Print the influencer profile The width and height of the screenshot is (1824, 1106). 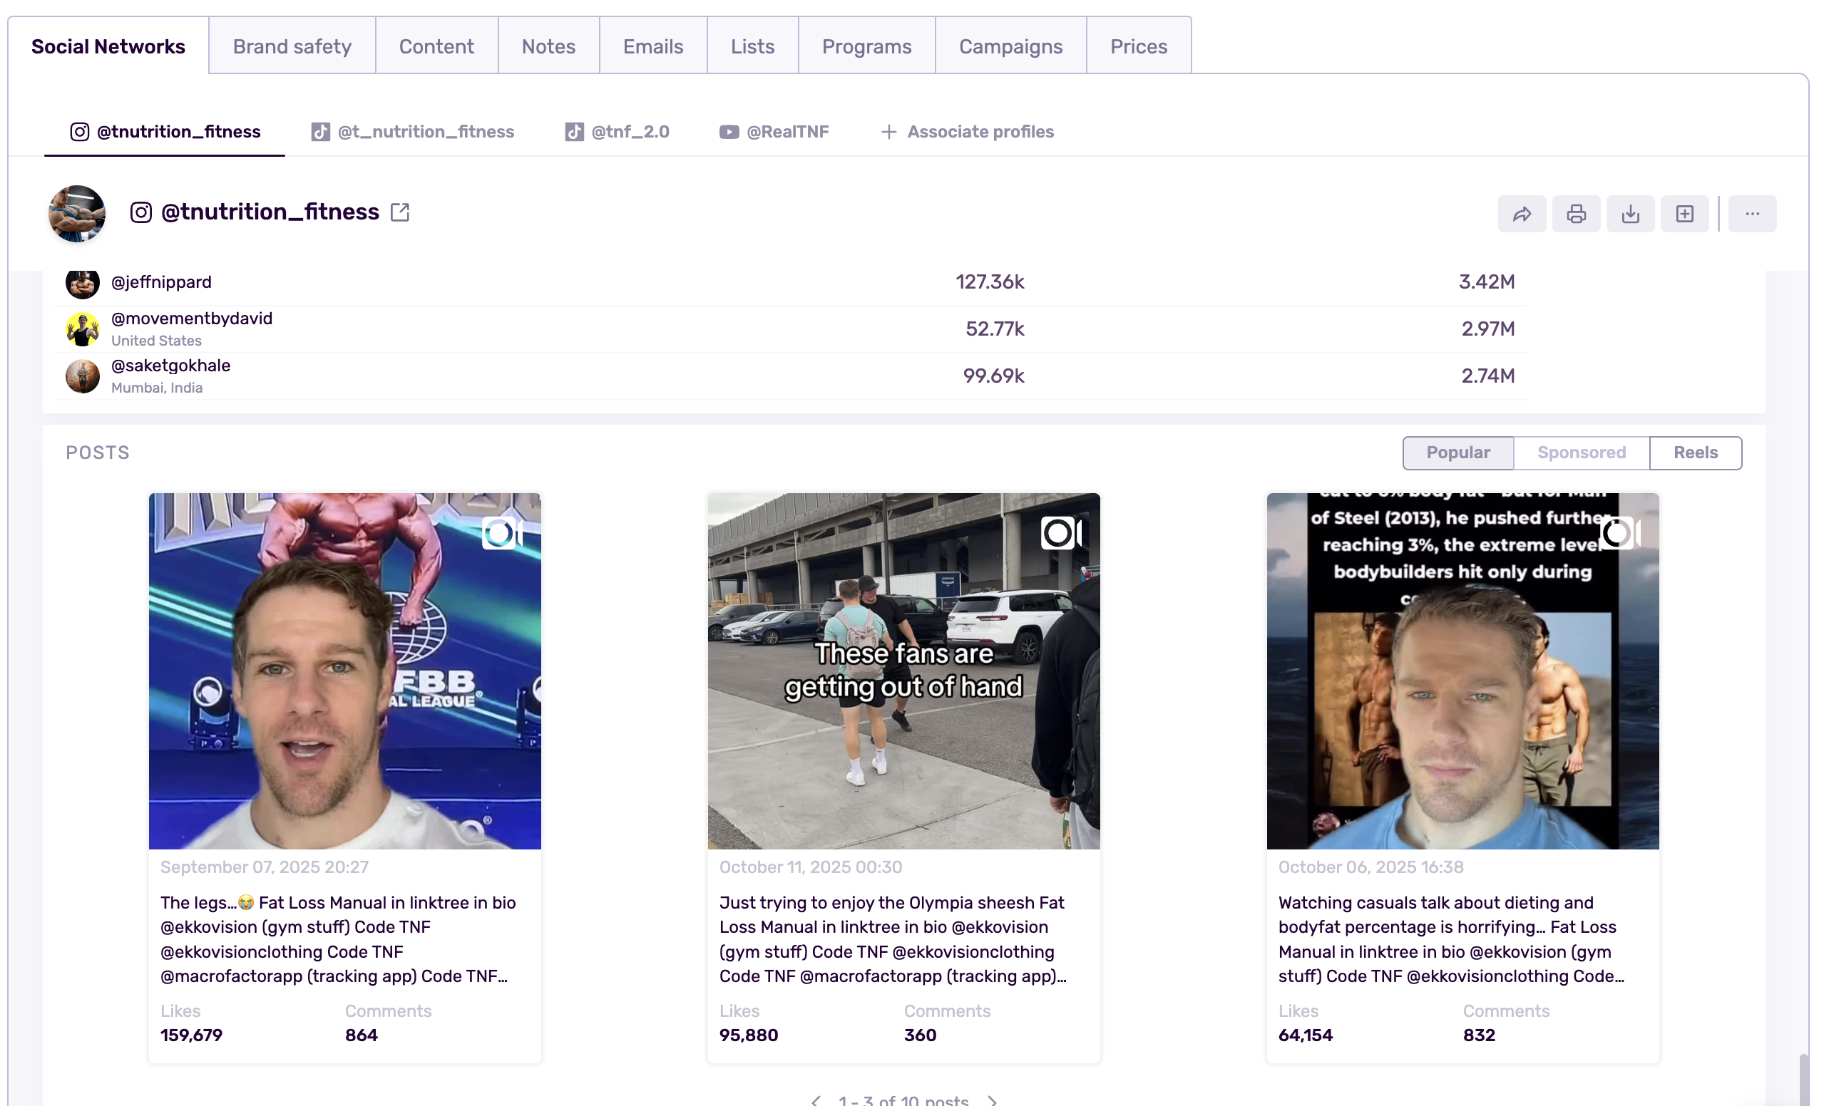(x=1576, y=213)
